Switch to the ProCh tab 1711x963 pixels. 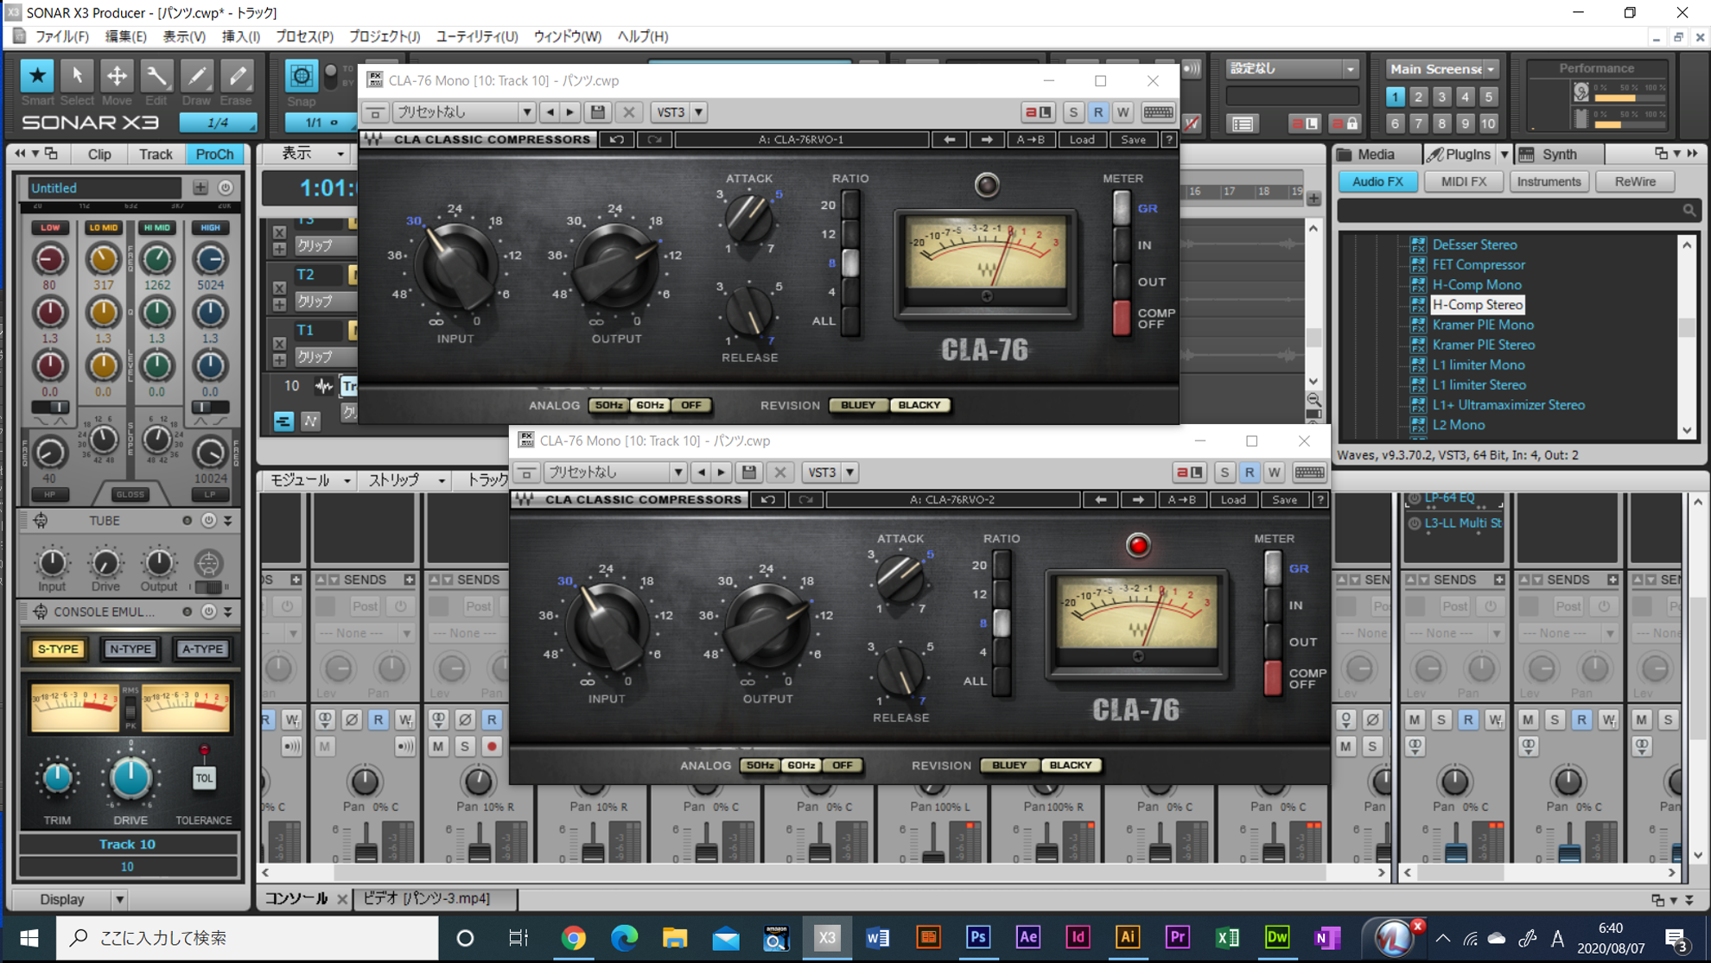click(x=214, y=154)
